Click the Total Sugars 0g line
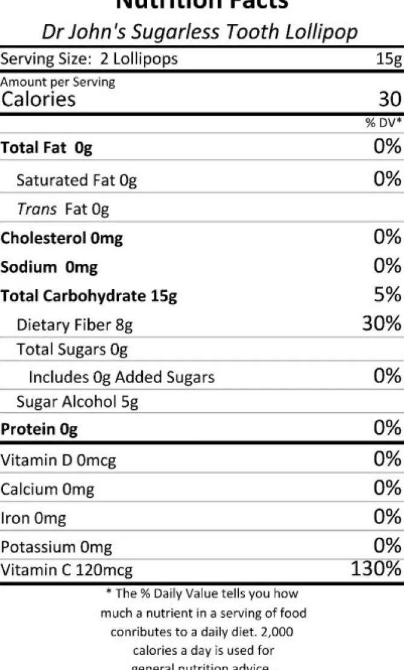Image resolution: width=404 pixels, height=670 pixels. coord(72,349)
